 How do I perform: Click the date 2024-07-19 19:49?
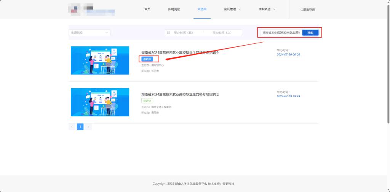(x=288, y=96)
